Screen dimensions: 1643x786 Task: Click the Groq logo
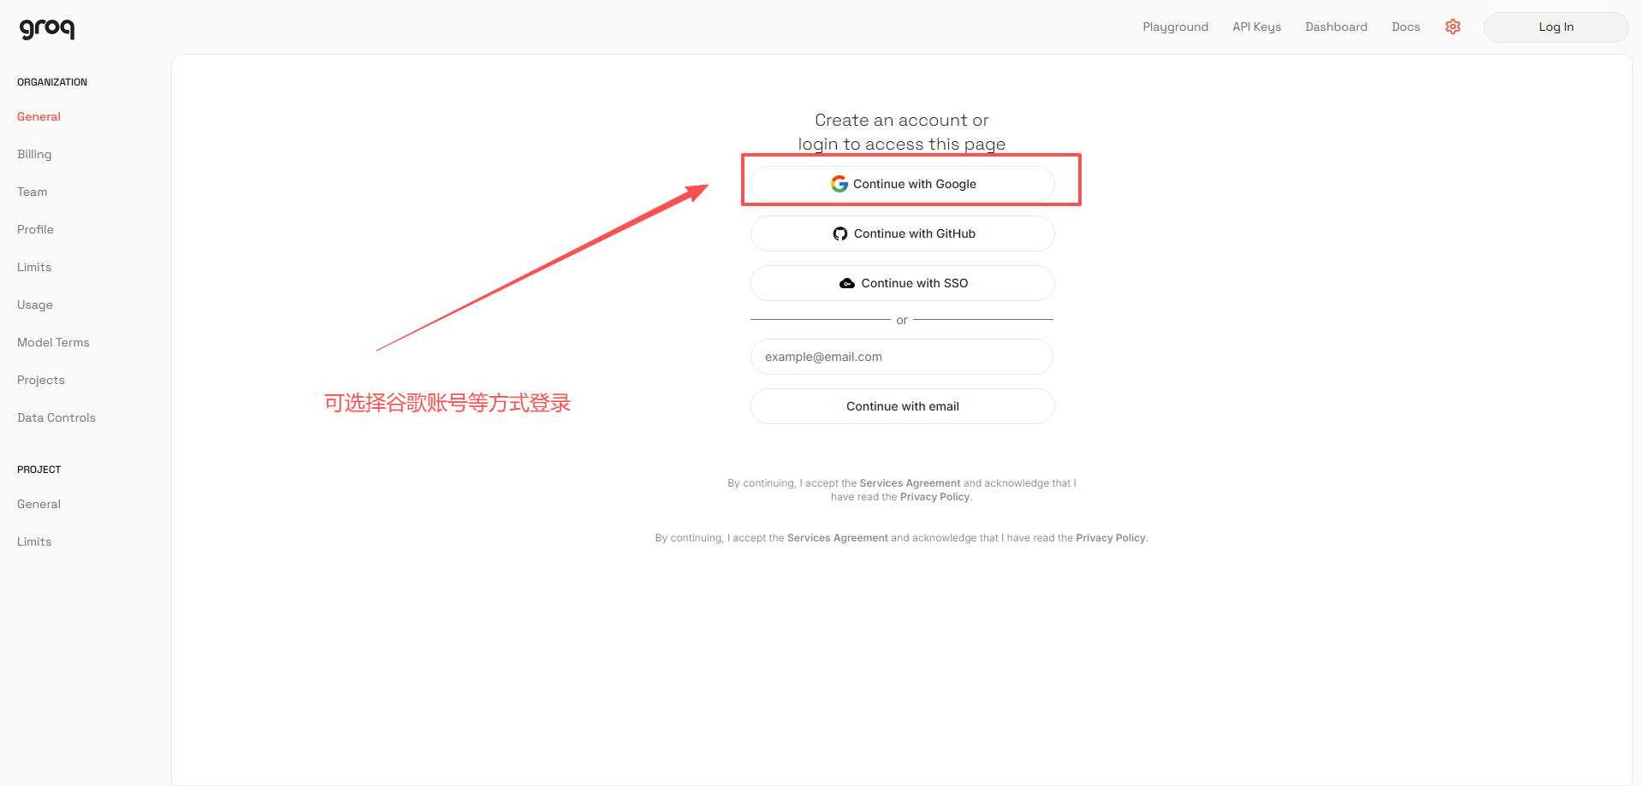coord(47,28)
